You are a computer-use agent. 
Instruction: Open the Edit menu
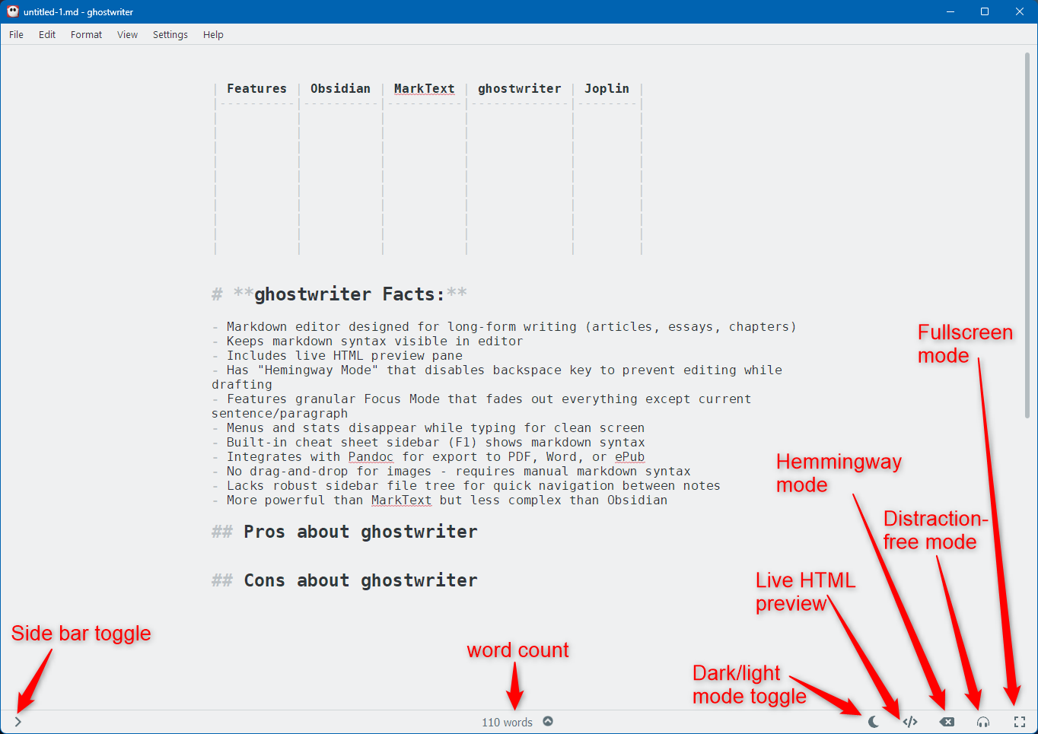click(x=47, y=34)
